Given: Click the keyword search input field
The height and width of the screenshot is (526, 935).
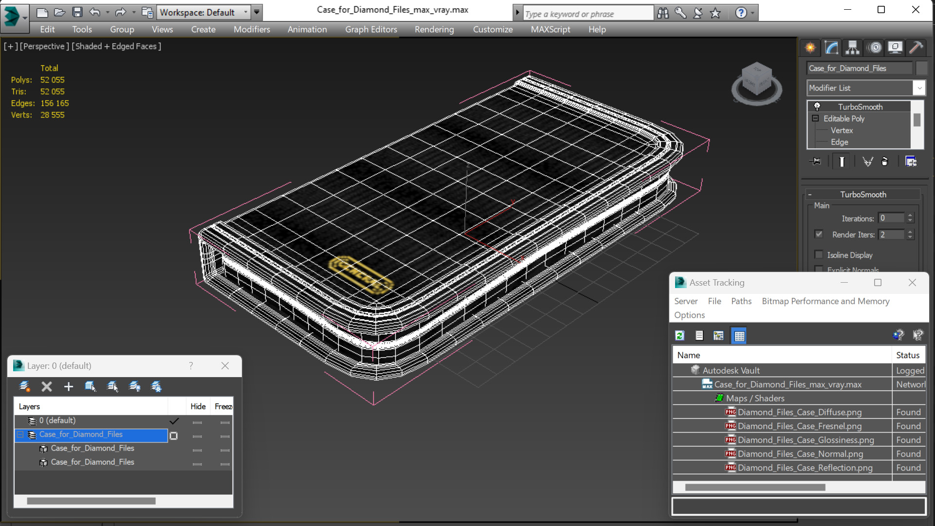Looking at the screenshot, I should [x=587, y=14].
